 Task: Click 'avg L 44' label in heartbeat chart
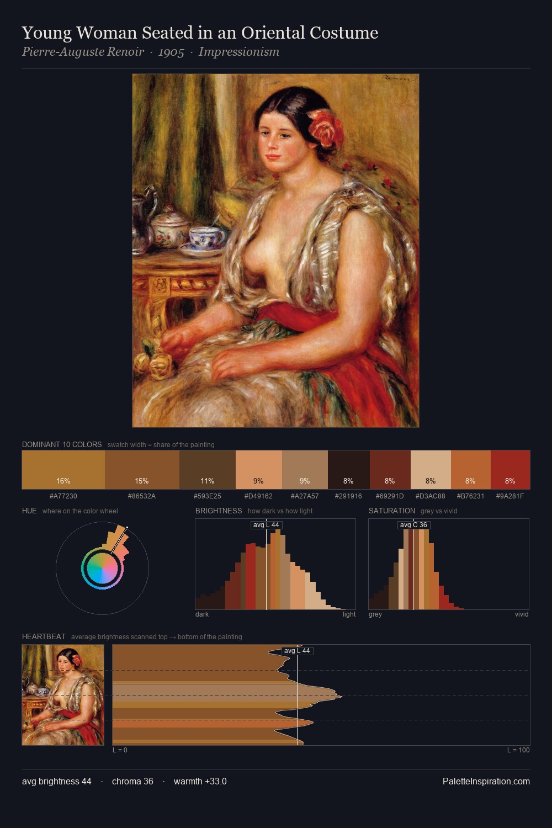pyautogui.click(x=297, y=651)
